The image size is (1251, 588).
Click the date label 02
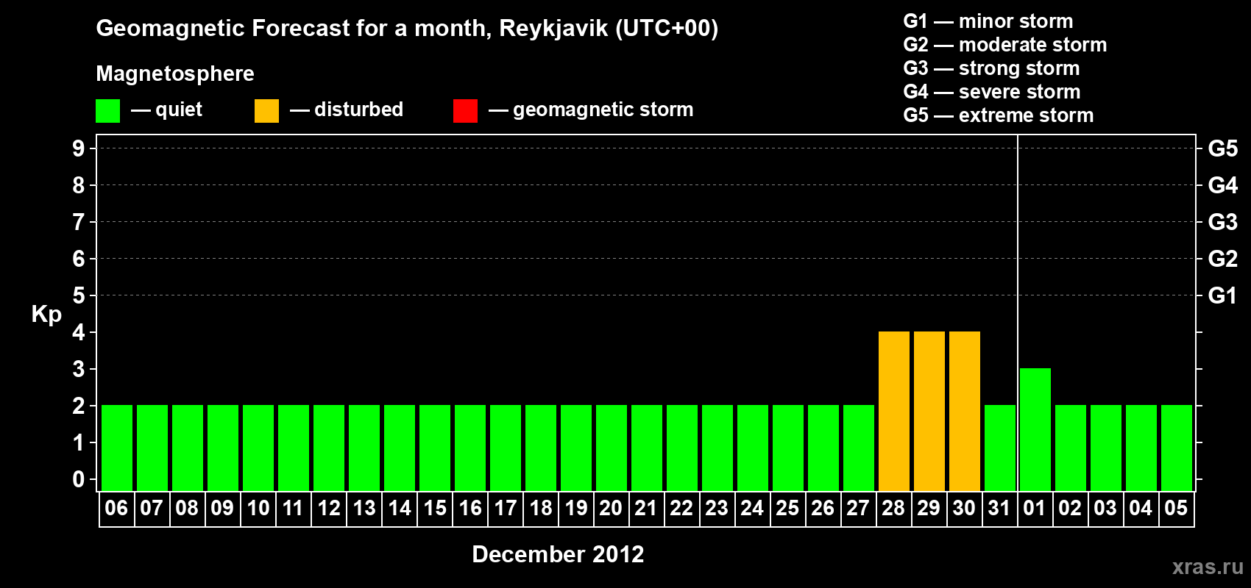[x=1070, y=508]
